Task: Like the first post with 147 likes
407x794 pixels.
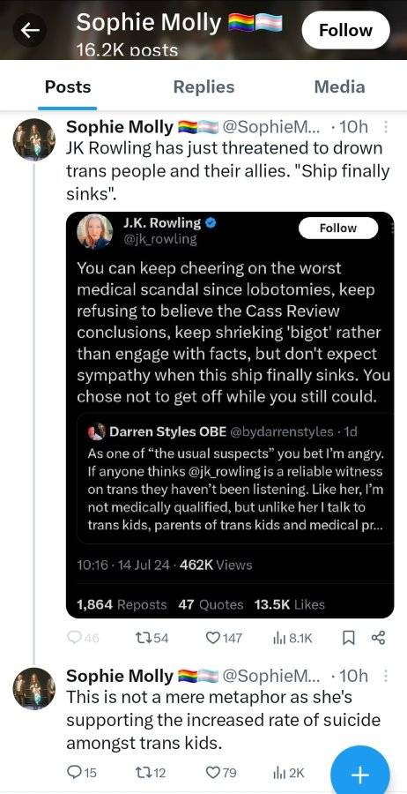Action: pos(224,638)
